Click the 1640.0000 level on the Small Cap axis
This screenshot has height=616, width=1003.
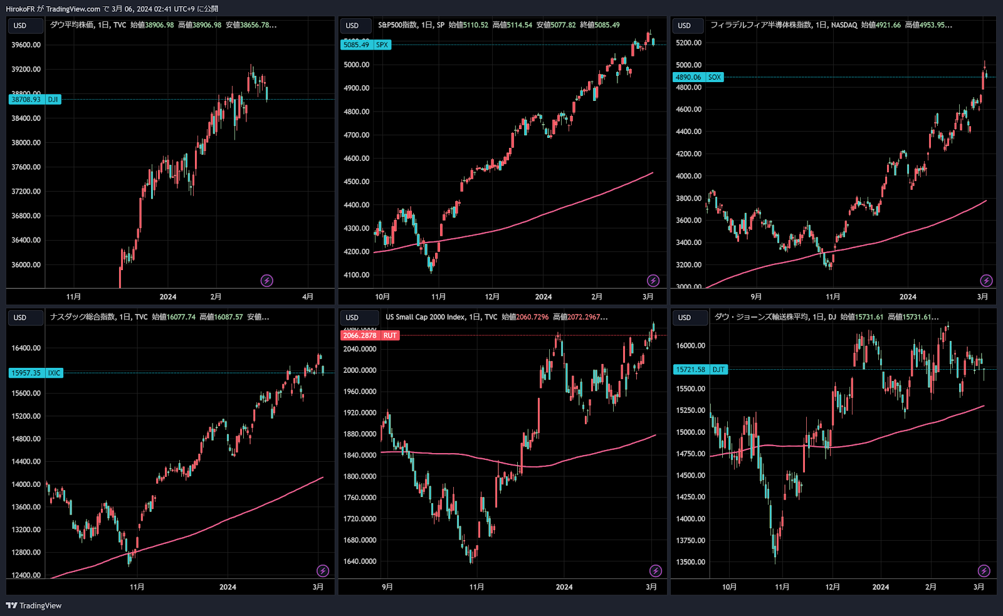(360, 561)
